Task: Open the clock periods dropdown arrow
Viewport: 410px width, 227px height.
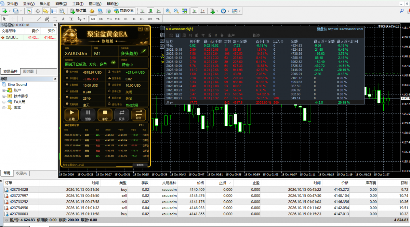Action: pos(228,11)
